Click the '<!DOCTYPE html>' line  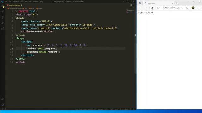click(26, 11)
